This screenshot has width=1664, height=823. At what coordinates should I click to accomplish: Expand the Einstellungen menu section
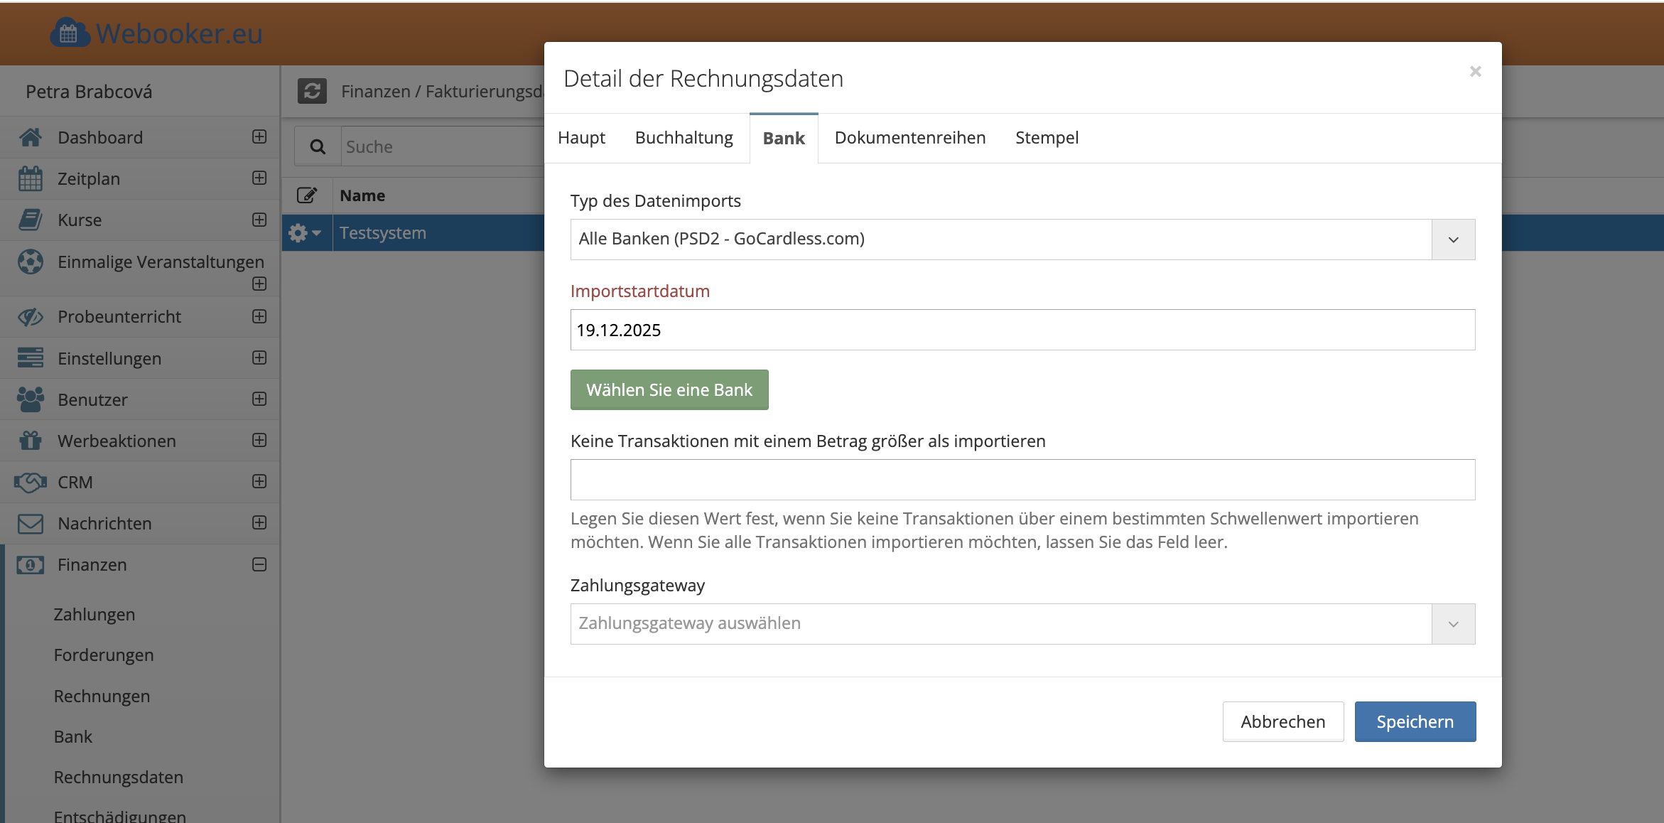tap(259, 357)
